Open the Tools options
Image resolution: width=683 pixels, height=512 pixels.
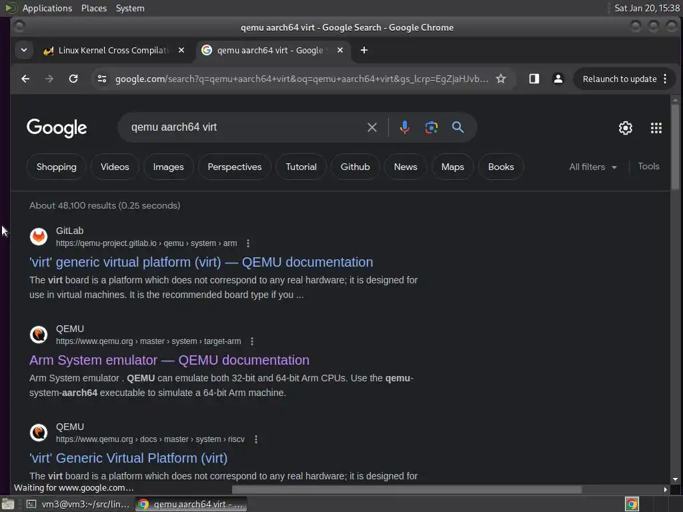click(648, 166)
